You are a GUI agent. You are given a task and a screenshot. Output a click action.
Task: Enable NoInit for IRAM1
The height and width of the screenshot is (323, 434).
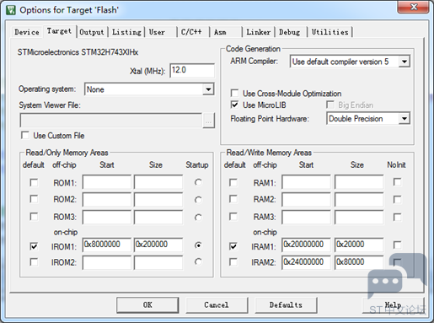point(397,245)
